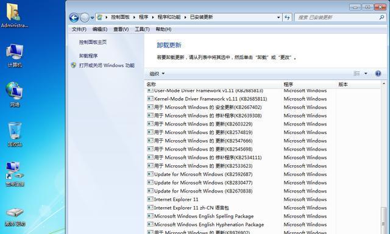Click icon of 修补程序 KB2534111 row

(x=150, y=157)
